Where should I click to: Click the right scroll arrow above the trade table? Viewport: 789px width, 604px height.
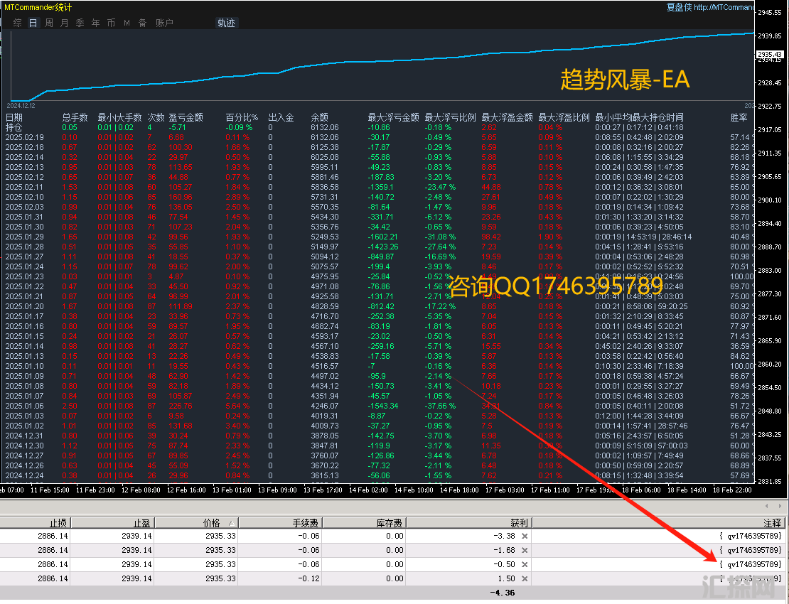click(780, 506)
